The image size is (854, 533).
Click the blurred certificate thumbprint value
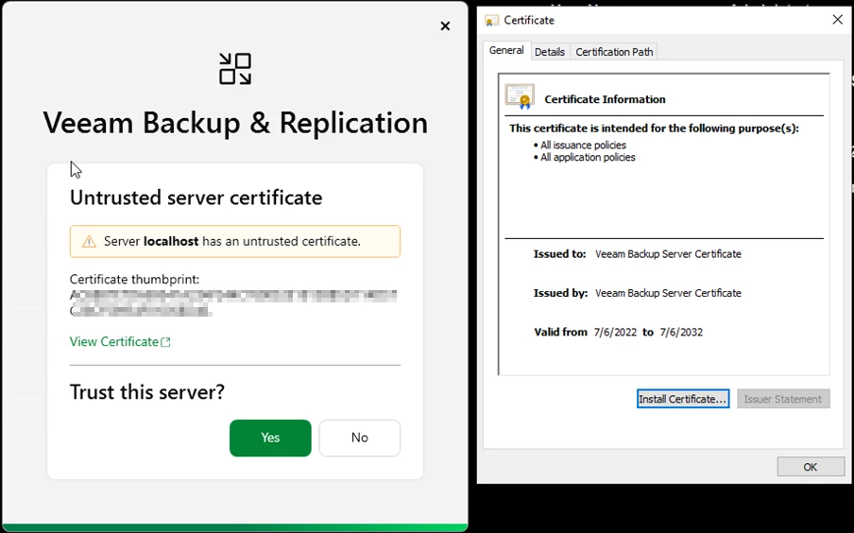233,303
